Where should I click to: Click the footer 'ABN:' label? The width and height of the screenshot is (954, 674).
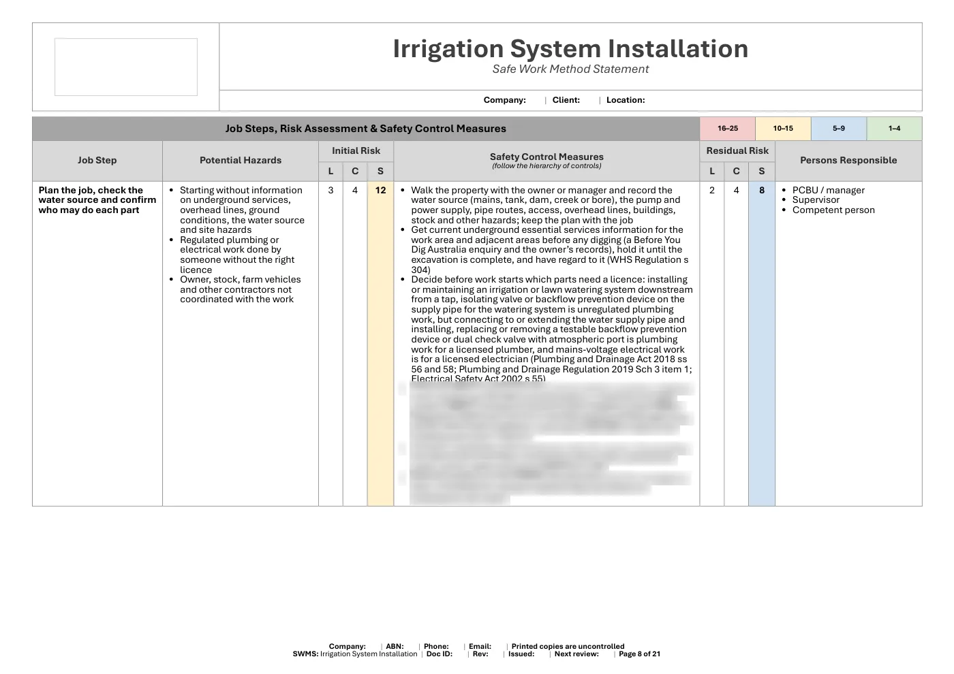click(395, 647)
